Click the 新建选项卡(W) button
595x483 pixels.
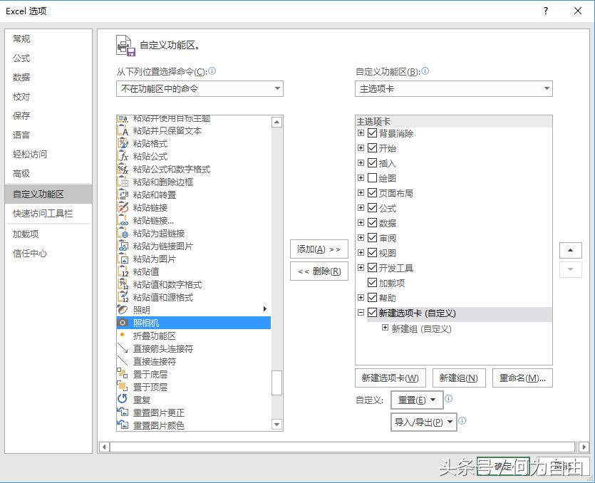click(390, 378)
